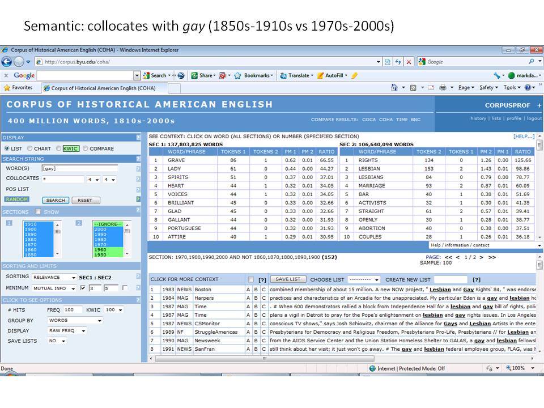Open the Help / information / contact menu
Screen dimensions: 544x408
tap(486, 245)
